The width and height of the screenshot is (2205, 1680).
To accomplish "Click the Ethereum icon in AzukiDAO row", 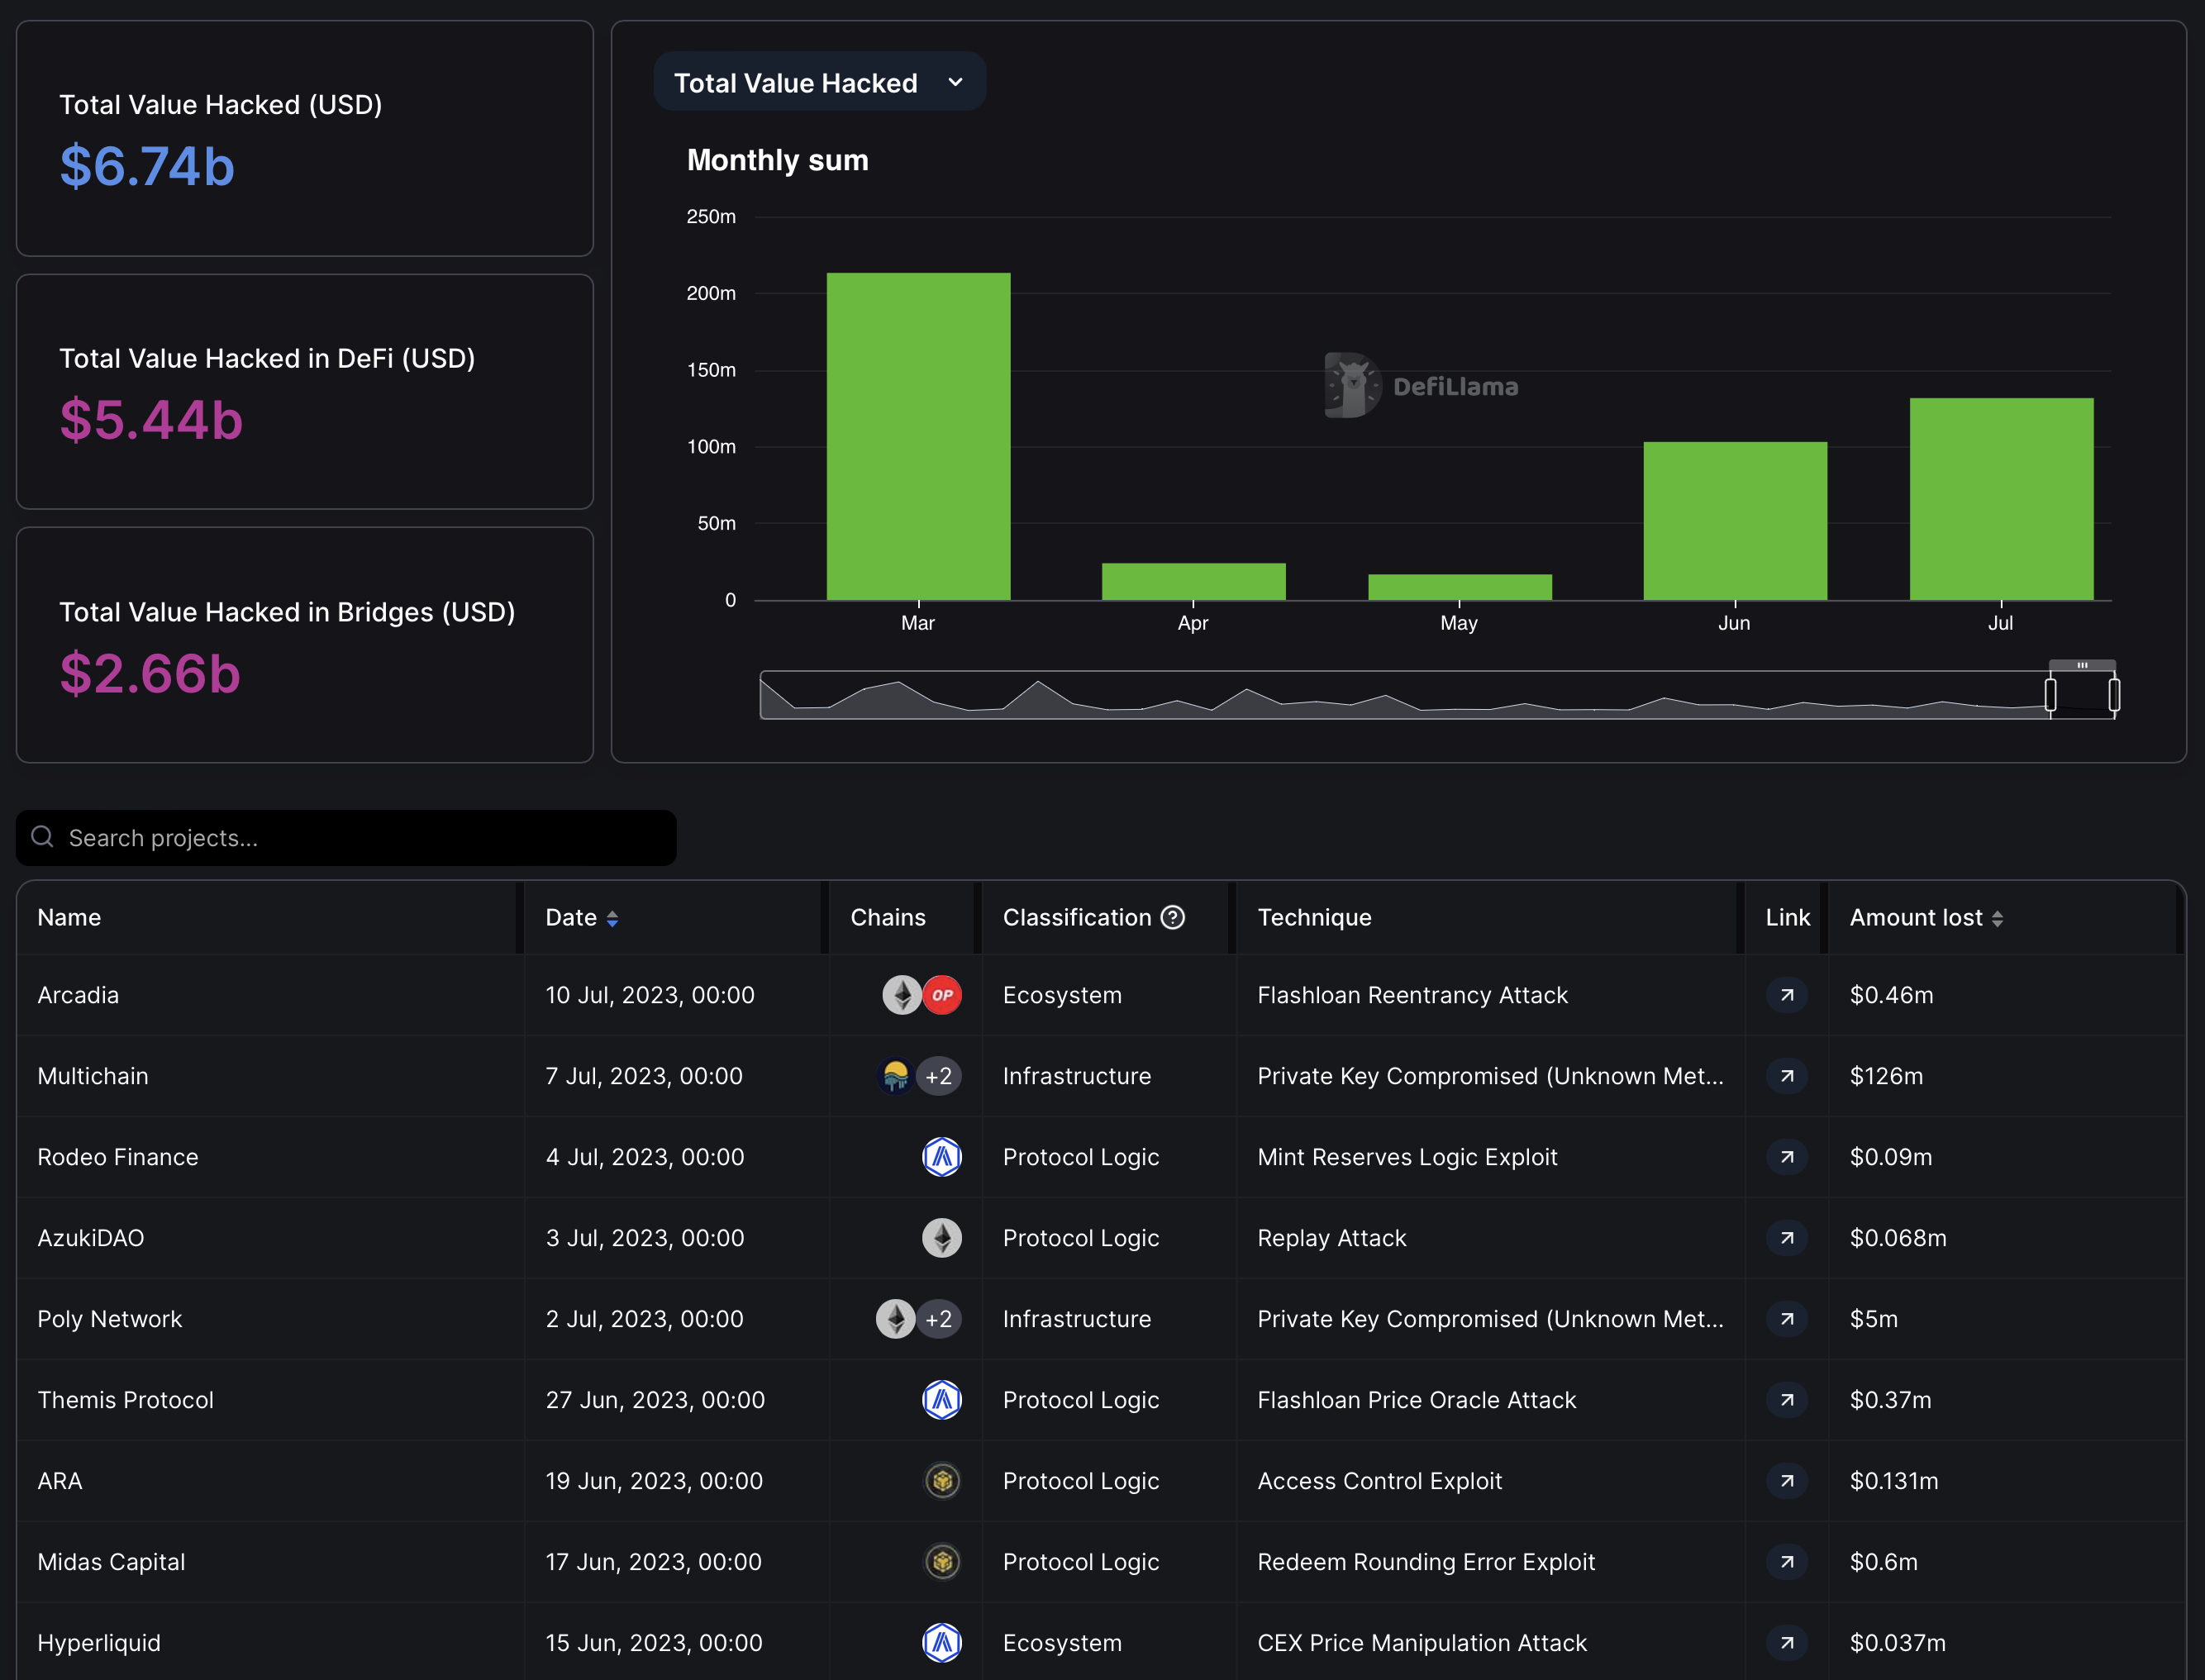I will (x=942, y=1238).
